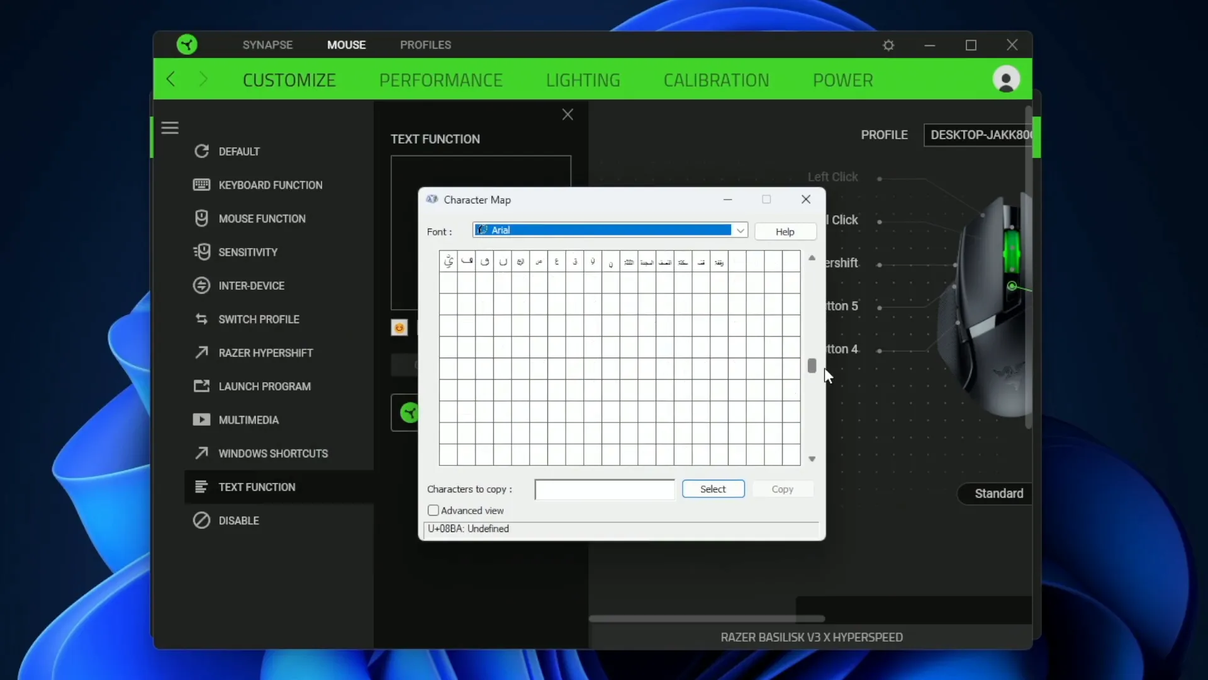Select the first Arabic character cell
The height and width of the screenshot is (680, 1208).
(448, 261)
